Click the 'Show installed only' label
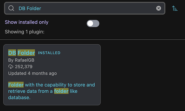The image size is (185, 111). click(27, 22)
